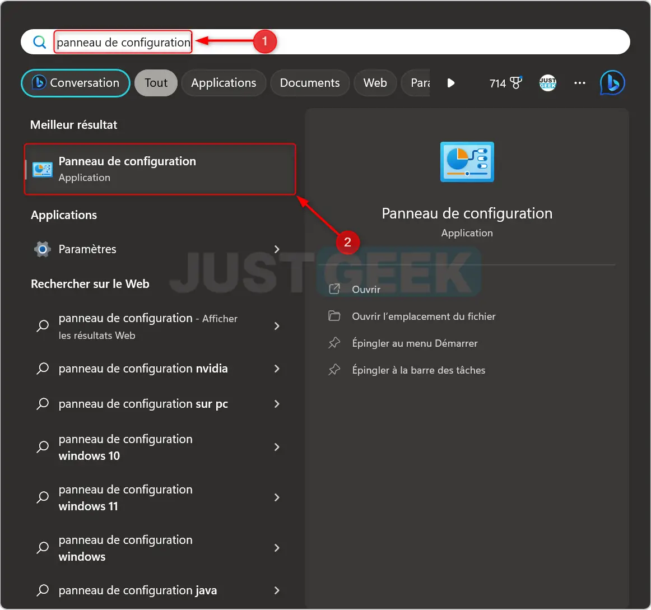Click the search field containing "panneau de configuration"
This screenshot has width=651, height=610.
325,41
